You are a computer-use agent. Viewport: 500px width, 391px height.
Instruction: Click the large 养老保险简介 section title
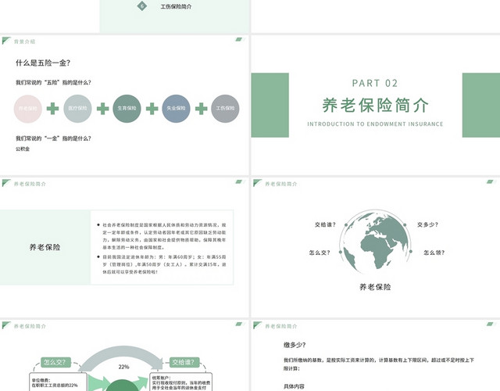click(375, 105)
